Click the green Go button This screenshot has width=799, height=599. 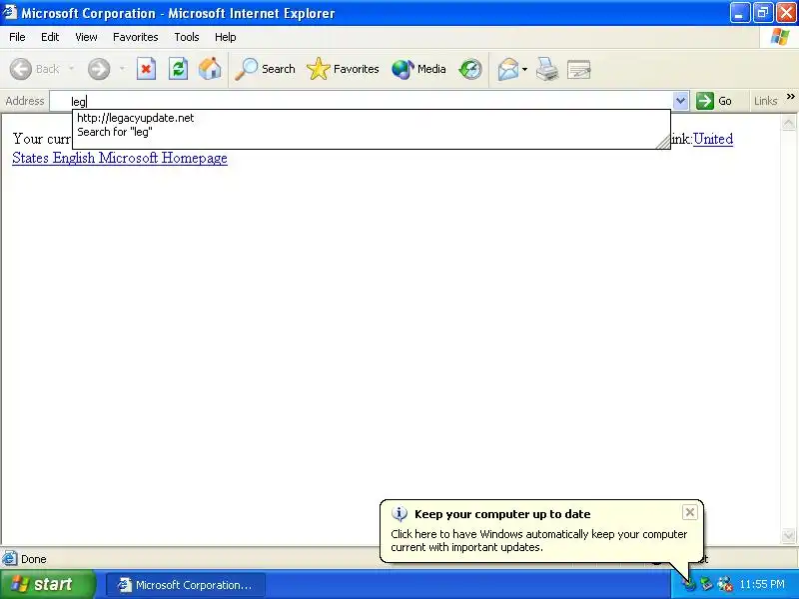(714, 101)
